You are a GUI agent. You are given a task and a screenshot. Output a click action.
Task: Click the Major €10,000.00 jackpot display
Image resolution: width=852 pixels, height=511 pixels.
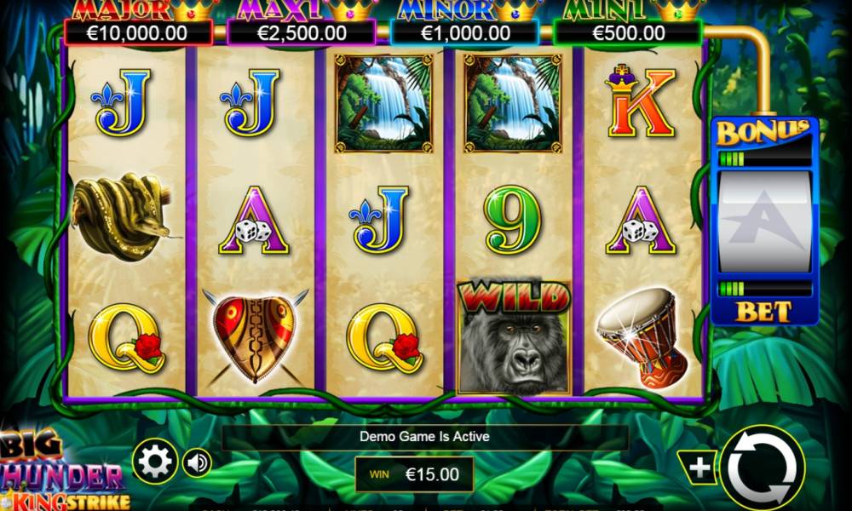138,32
